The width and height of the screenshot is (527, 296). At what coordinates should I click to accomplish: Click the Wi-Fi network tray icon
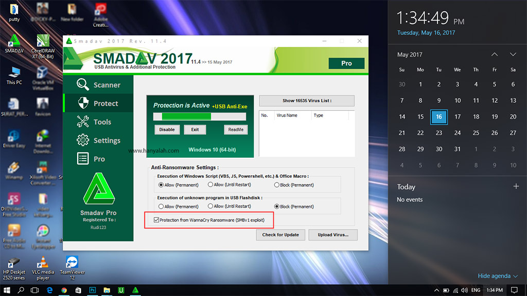455,290
